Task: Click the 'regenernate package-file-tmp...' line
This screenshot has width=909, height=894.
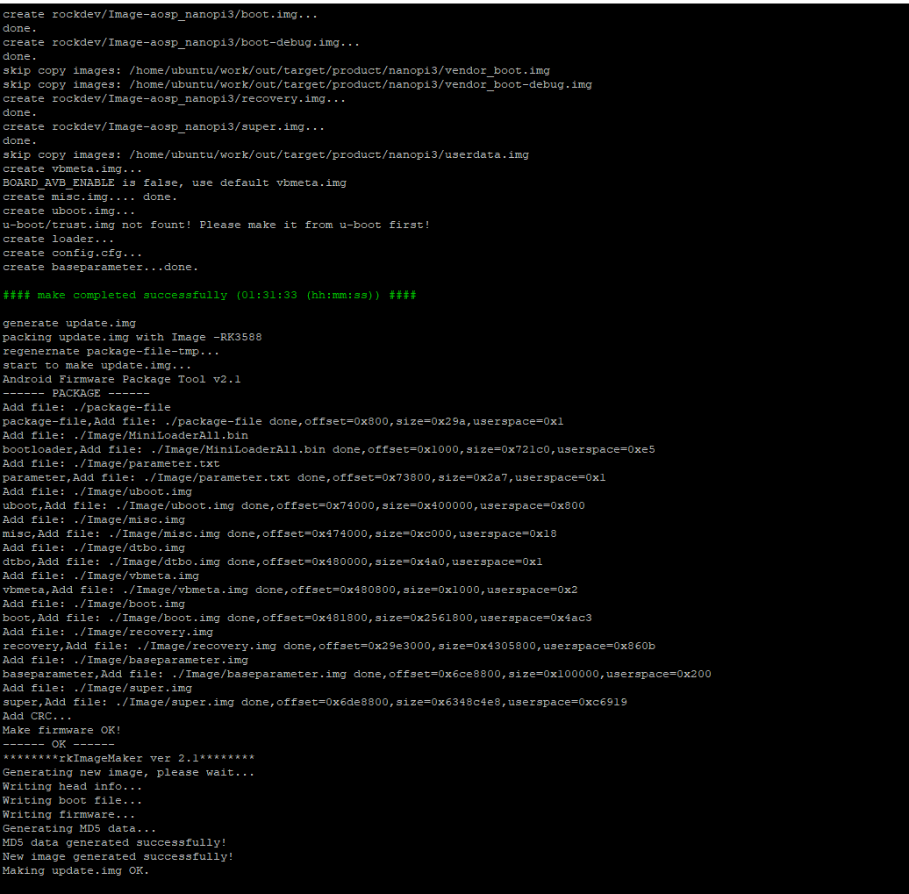Action: click(x=111, y=351)
